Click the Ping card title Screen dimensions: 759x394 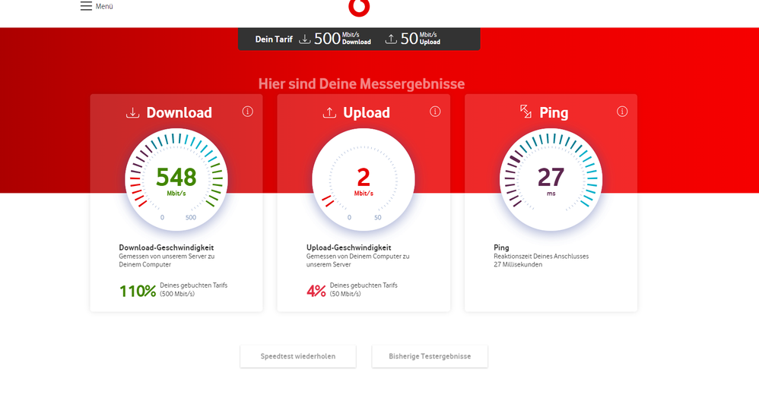(554, 112)
